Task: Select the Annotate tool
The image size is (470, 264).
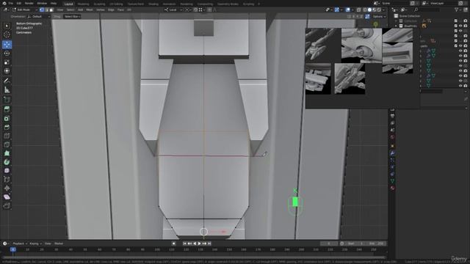Action: [7, 81]
